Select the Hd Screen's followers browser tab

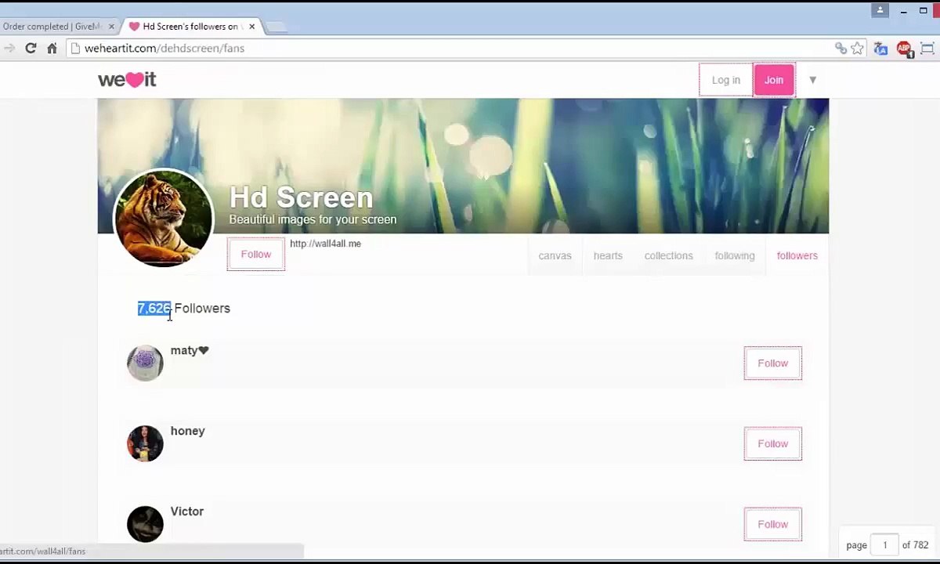(190, 27)
